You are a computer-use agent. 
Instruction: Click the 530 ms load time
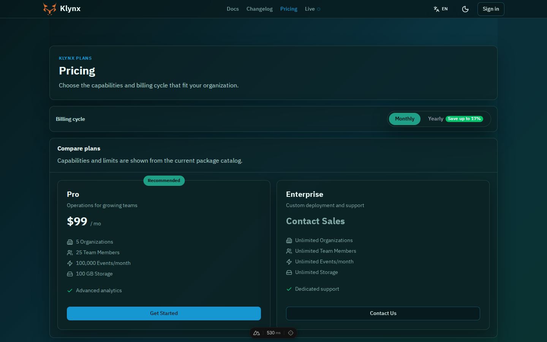coord(273,333)
